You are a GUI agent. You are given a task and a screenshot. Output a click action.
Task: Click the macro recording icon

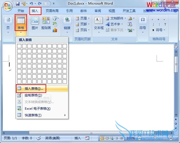[87, 138]
